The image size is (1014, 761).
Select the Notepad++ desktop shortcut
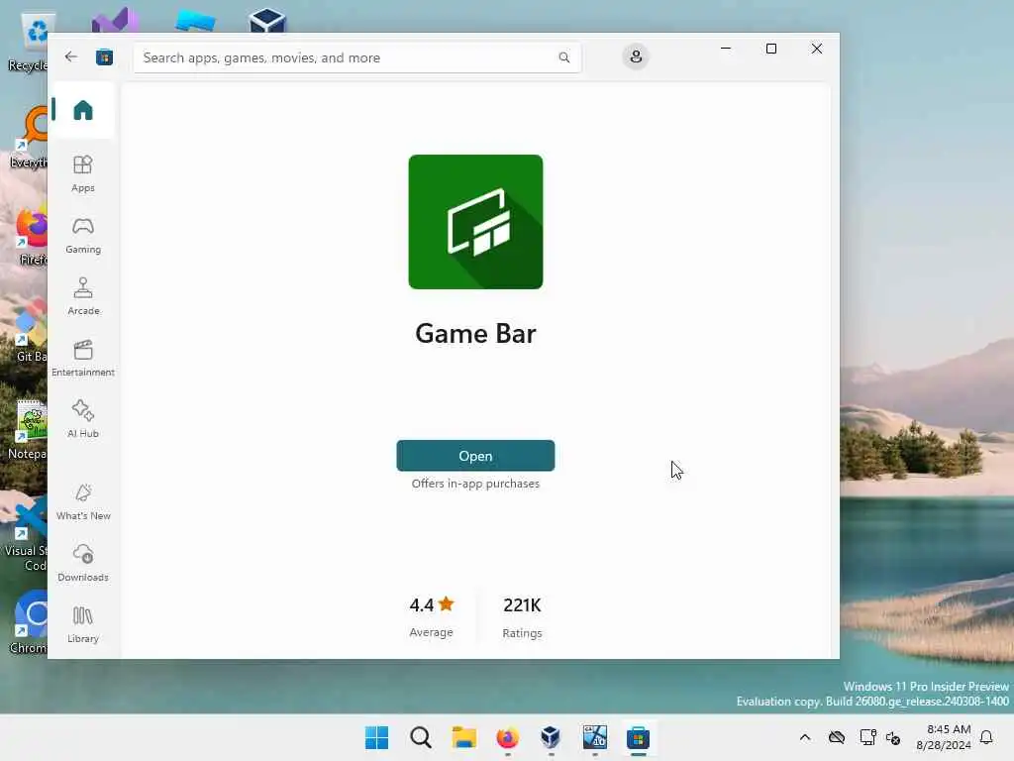pyautogui.click(x=27, y=430)
